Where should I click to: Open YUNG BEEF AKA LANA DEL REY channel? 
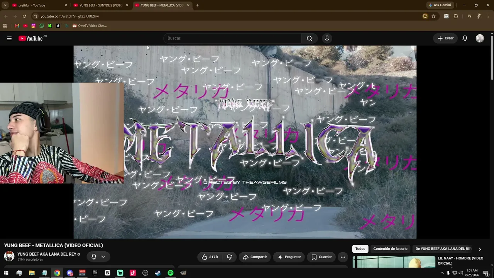coord(47,254)
